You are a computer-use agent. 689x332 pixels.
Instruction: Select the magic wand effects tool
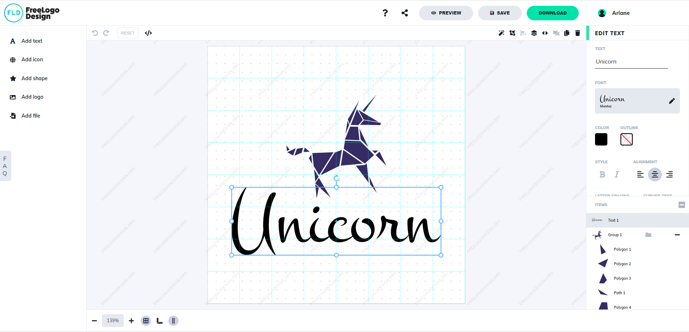501,33
